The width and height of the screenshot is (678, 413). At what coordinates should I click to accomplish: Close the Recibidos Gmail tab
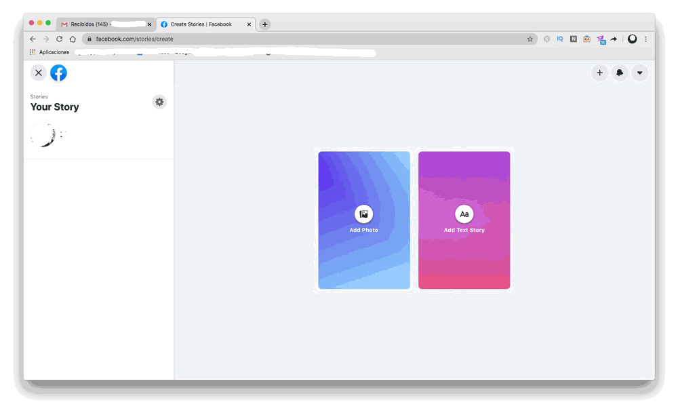pos(150,24)
